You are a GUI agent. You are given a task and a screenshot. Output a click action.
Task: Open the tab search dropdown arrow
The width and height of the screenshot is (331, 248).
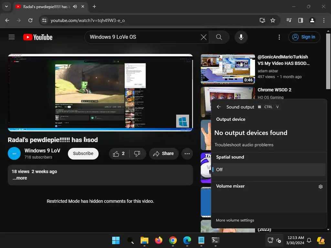6,6
